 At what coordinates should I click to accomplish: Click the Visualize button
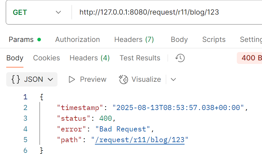coord(140,79)
